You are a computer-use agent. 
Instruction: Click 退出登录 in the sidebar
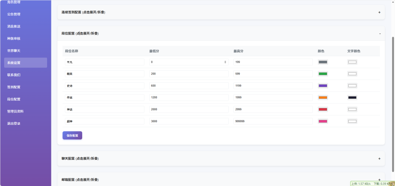[x=14, y=123]
